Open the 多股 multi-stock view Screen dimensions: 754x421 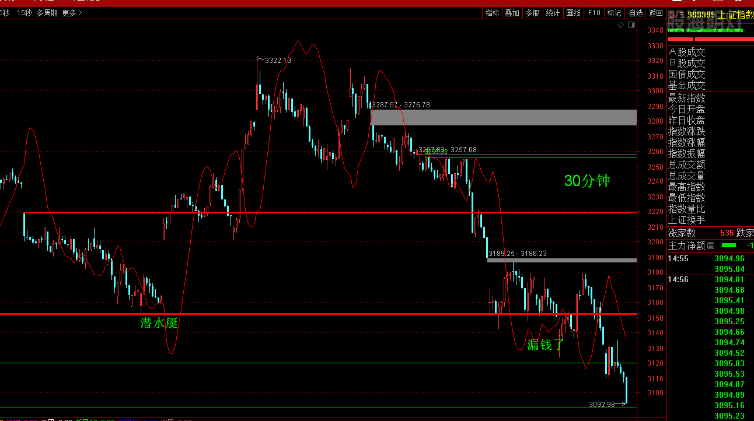[532, 13]
